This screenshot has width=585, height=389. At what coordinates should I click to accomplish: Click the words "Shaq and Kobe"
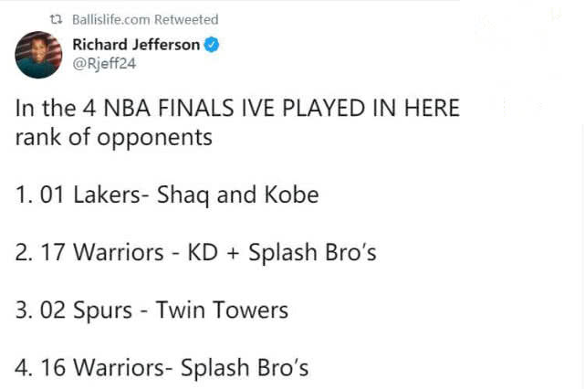pyautogui.click(x=238, y=195)
